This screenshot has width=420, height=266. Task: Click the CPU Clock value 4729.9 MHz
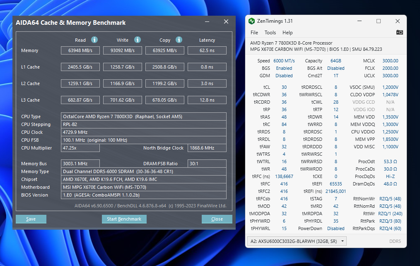pyautogui.click(x=144, y=132)
